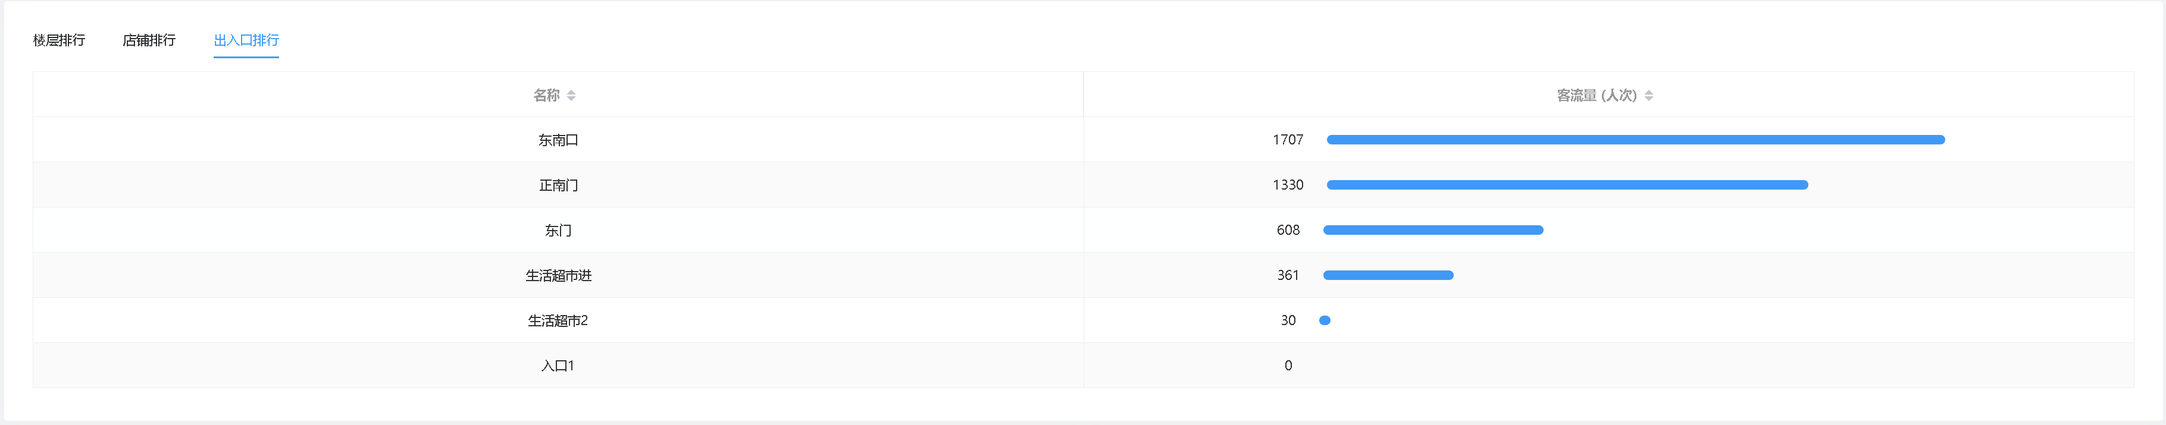The image size is (2166, 425).
Task: Click the 入口1 entrance name
Action: coord(558,366)
